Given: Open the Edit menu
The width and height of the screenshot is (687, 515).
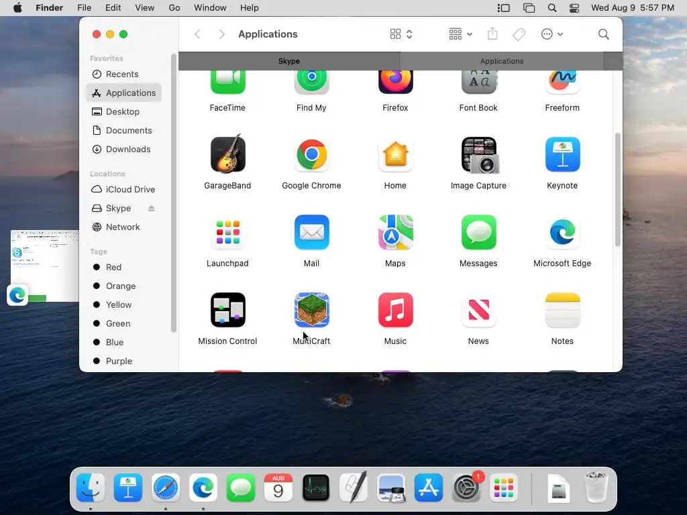Looking at the screenshot, I should (x=113, y=8).
